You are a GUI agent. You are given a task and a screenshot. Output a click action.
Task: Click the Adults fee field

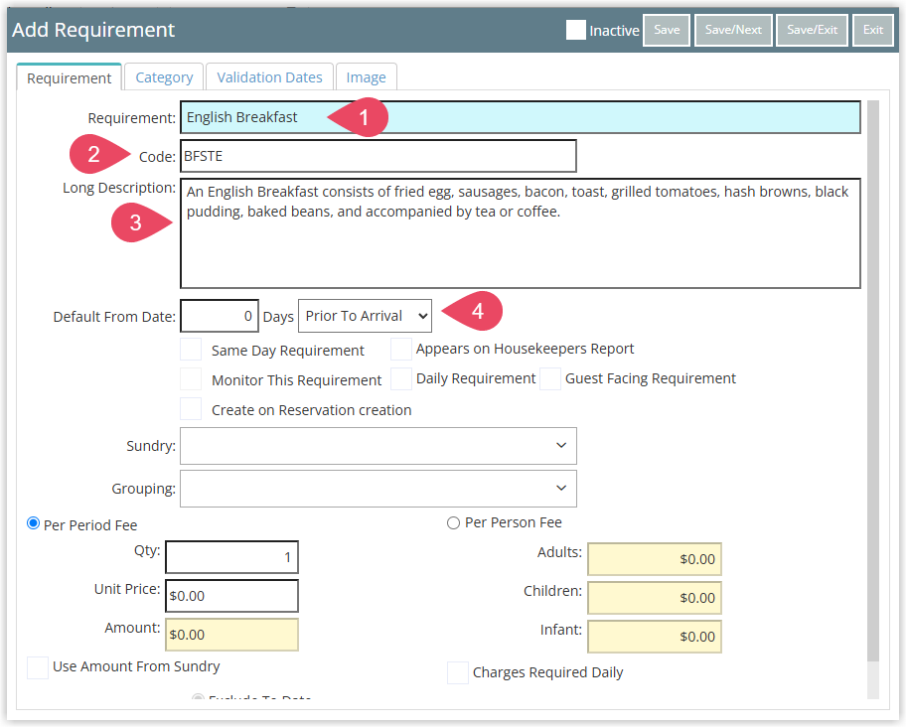point(655,559)
